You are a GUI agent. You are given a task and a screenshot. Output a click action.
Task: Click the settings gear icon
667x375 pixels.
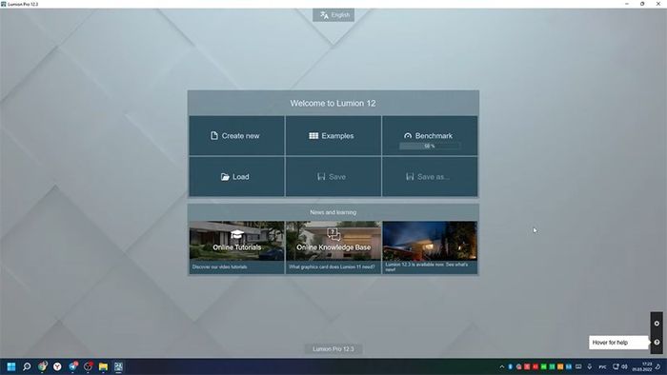pyautogui.click(x=657, y=324)
